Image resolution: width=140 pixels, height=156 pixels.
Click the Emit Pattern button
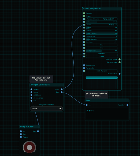point(102,71)
